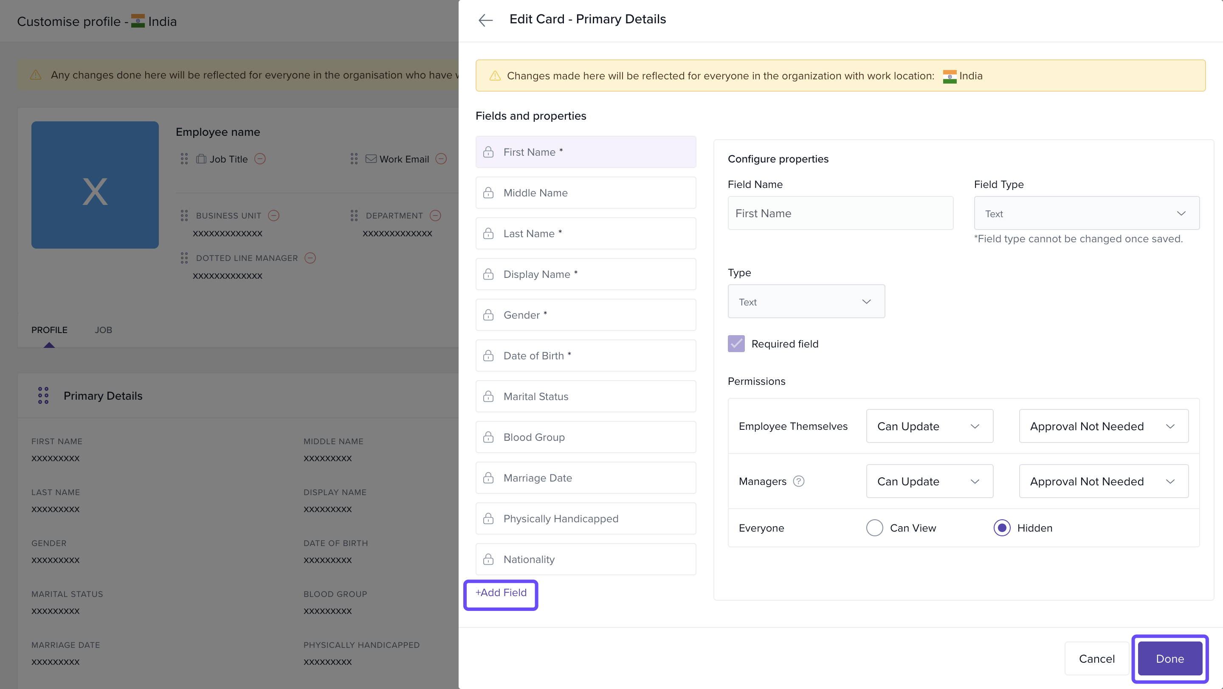Select the Gender field in the list

click(586, 315)
